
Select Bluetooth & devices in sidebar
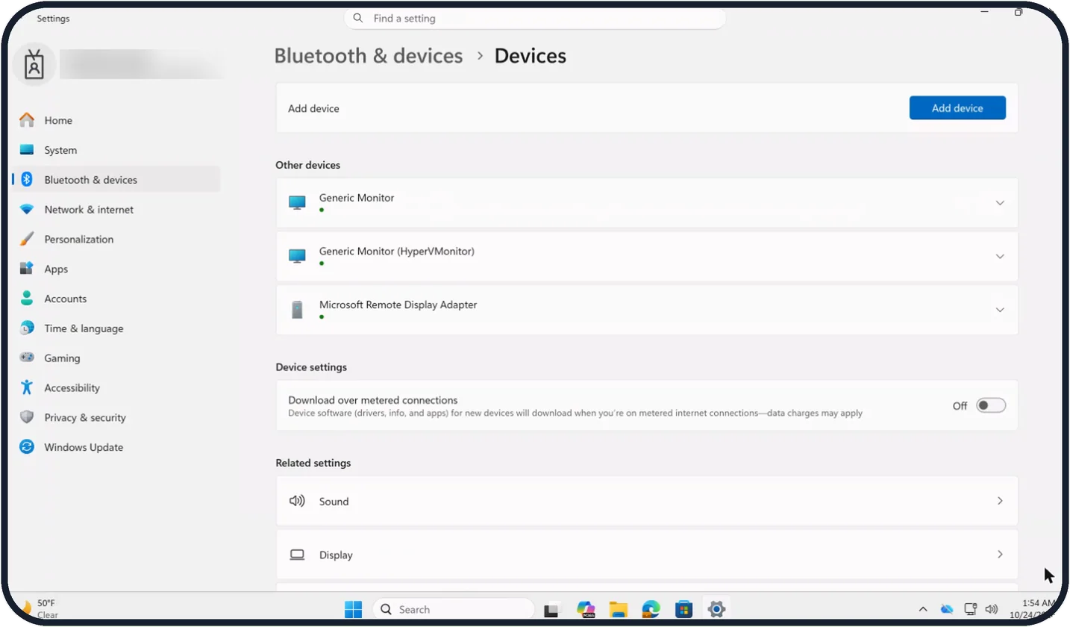116,180
